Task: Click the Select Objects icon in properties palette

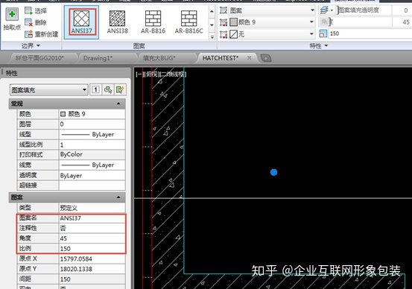Action: (108, 90)
